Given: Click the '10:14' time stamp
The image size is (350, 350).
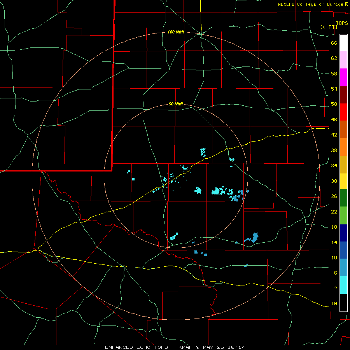Looking at the screenshot, I should tap(236, 347).
